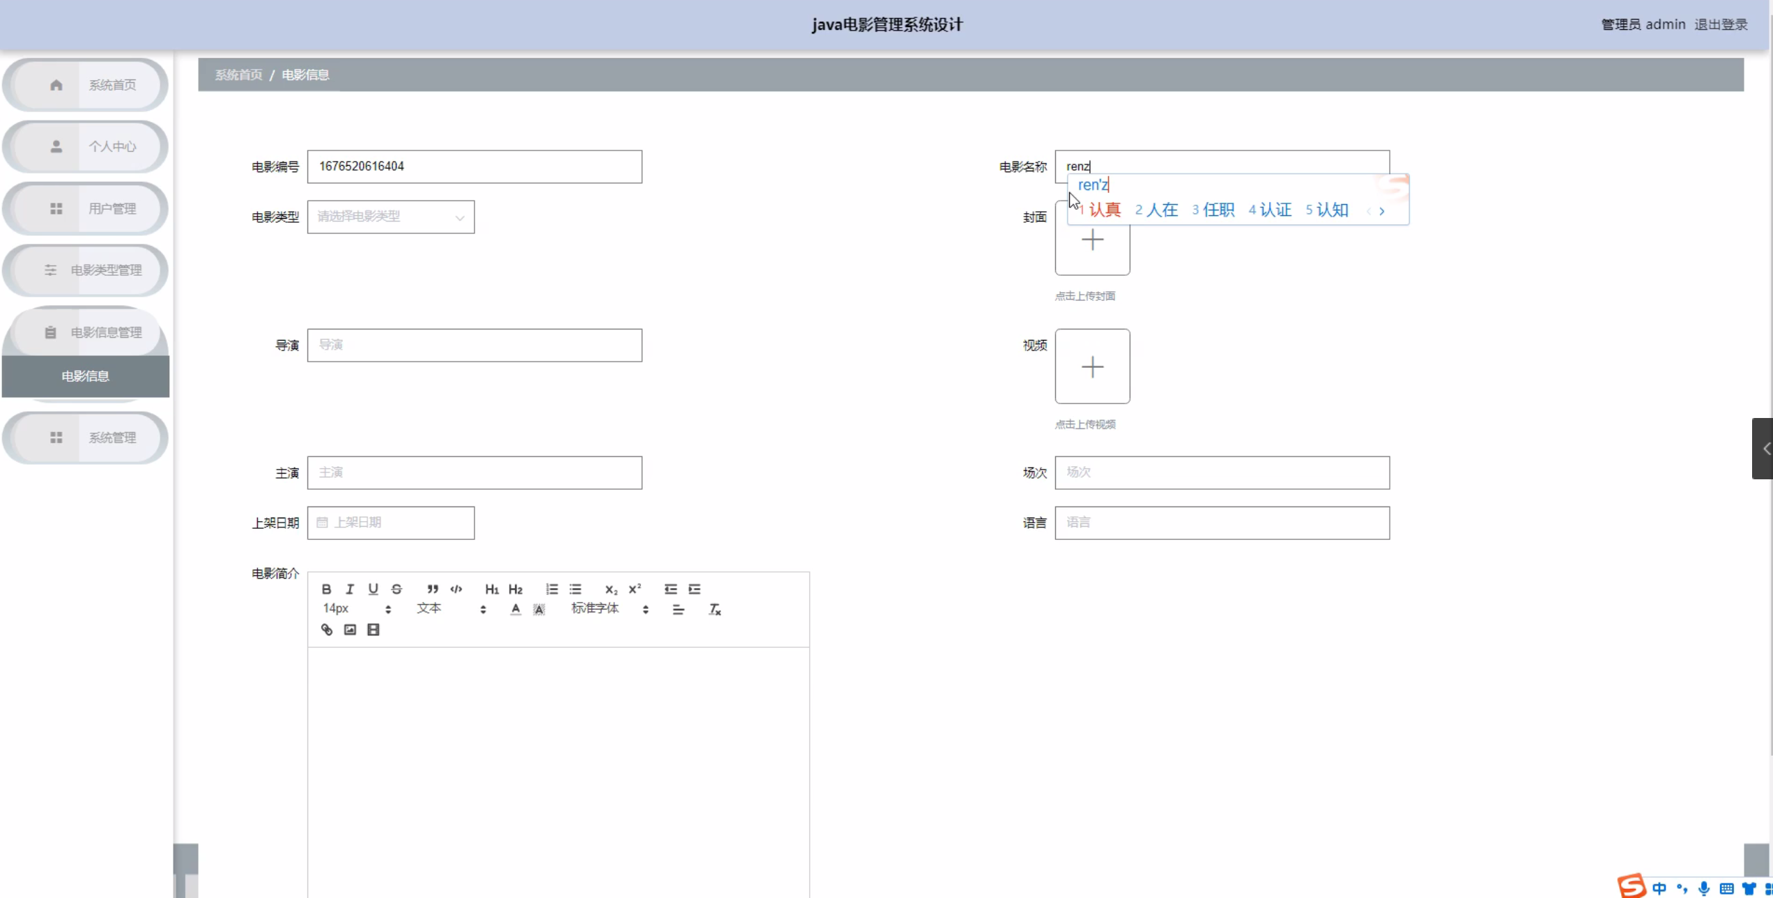
Task: Toggle underline formatting in the editor
Action: pos(373,589)
